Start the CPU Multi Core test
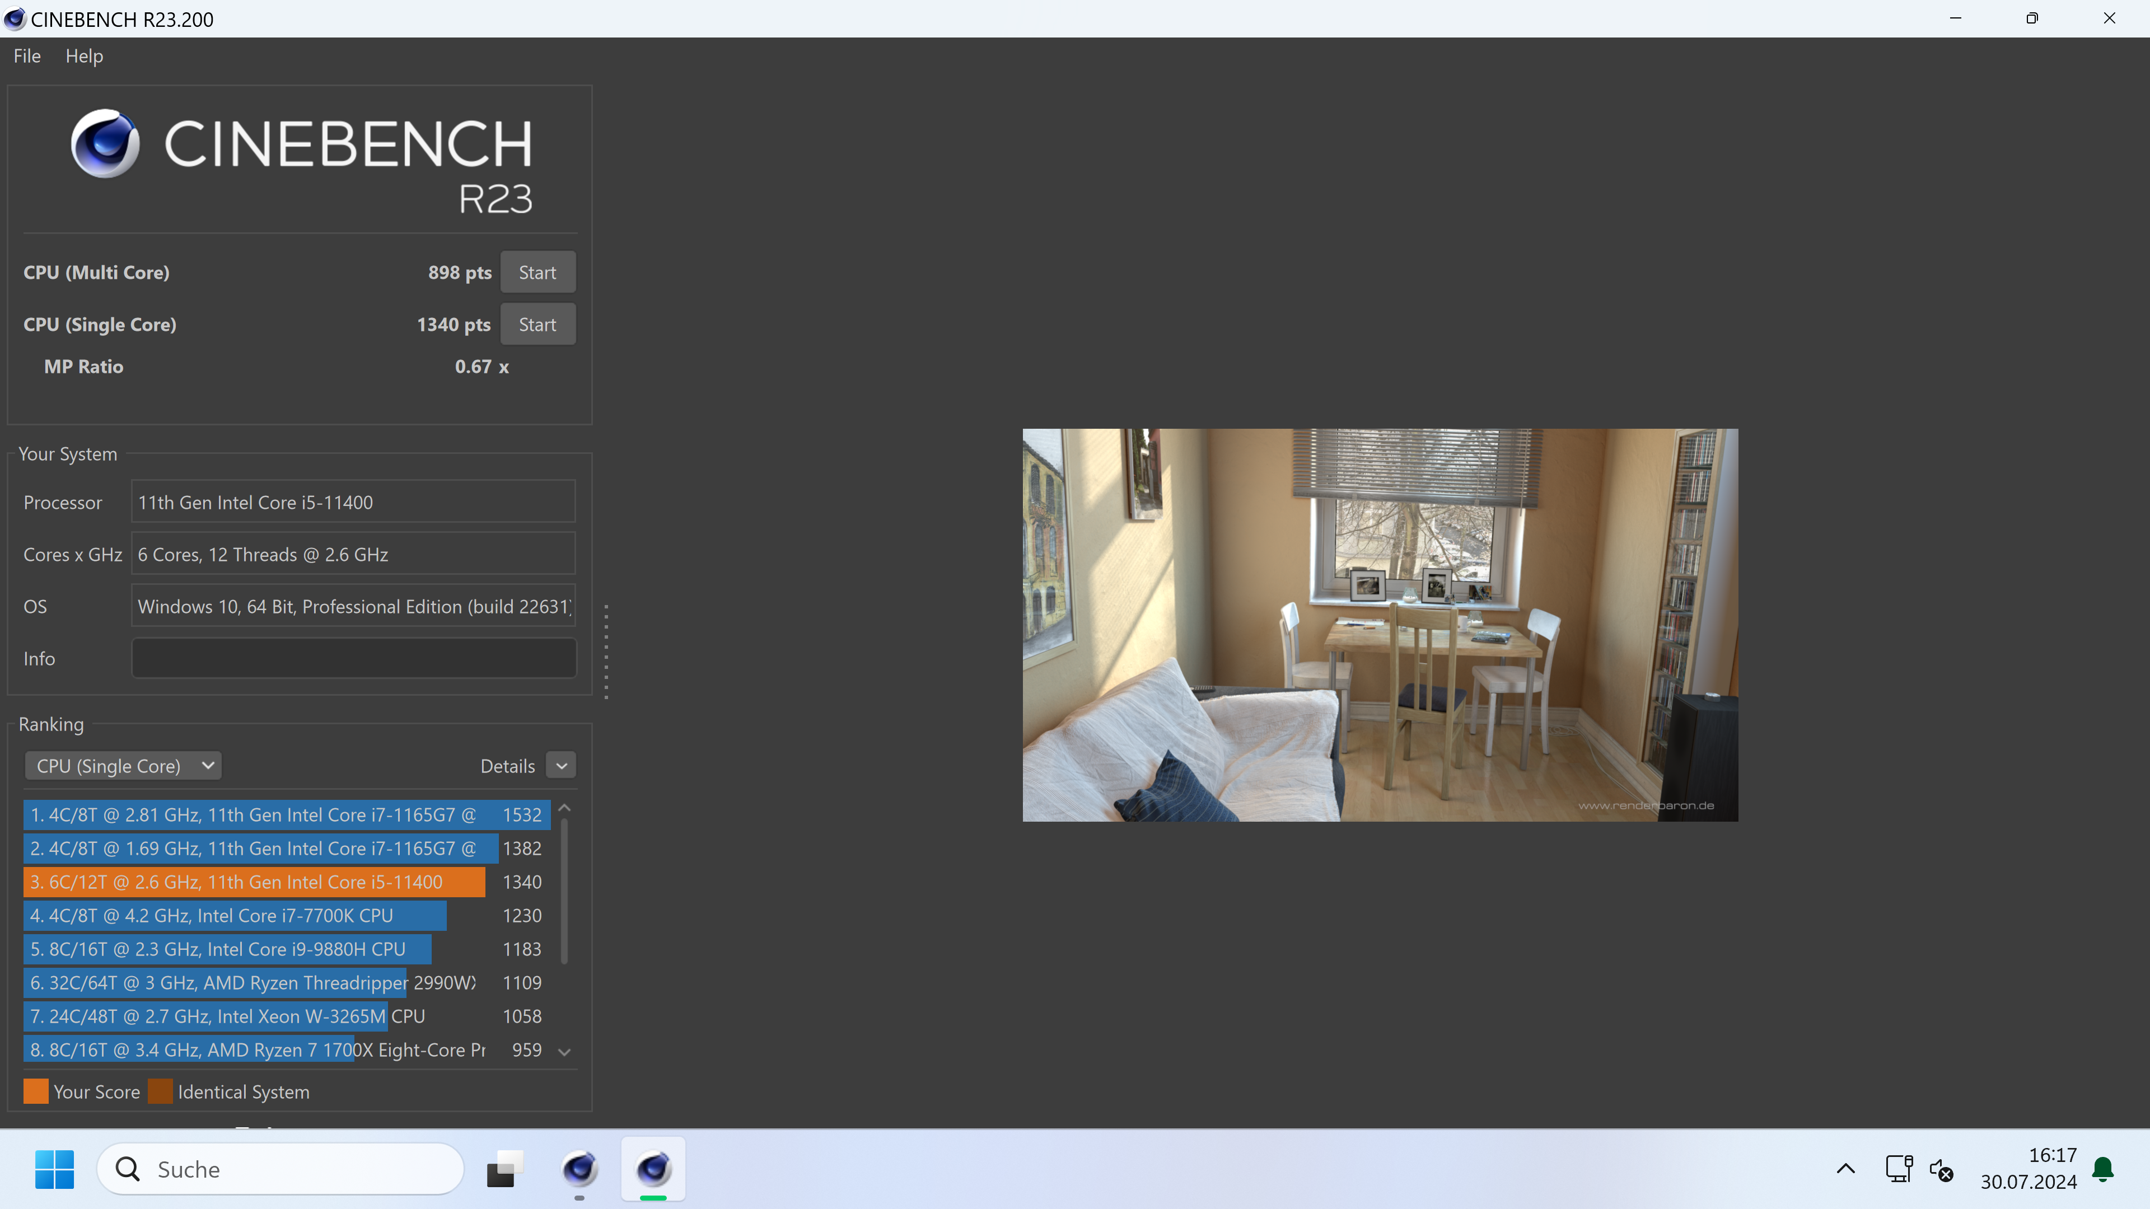Viewport: 2150px width, 1209px height. coord(537,273)
